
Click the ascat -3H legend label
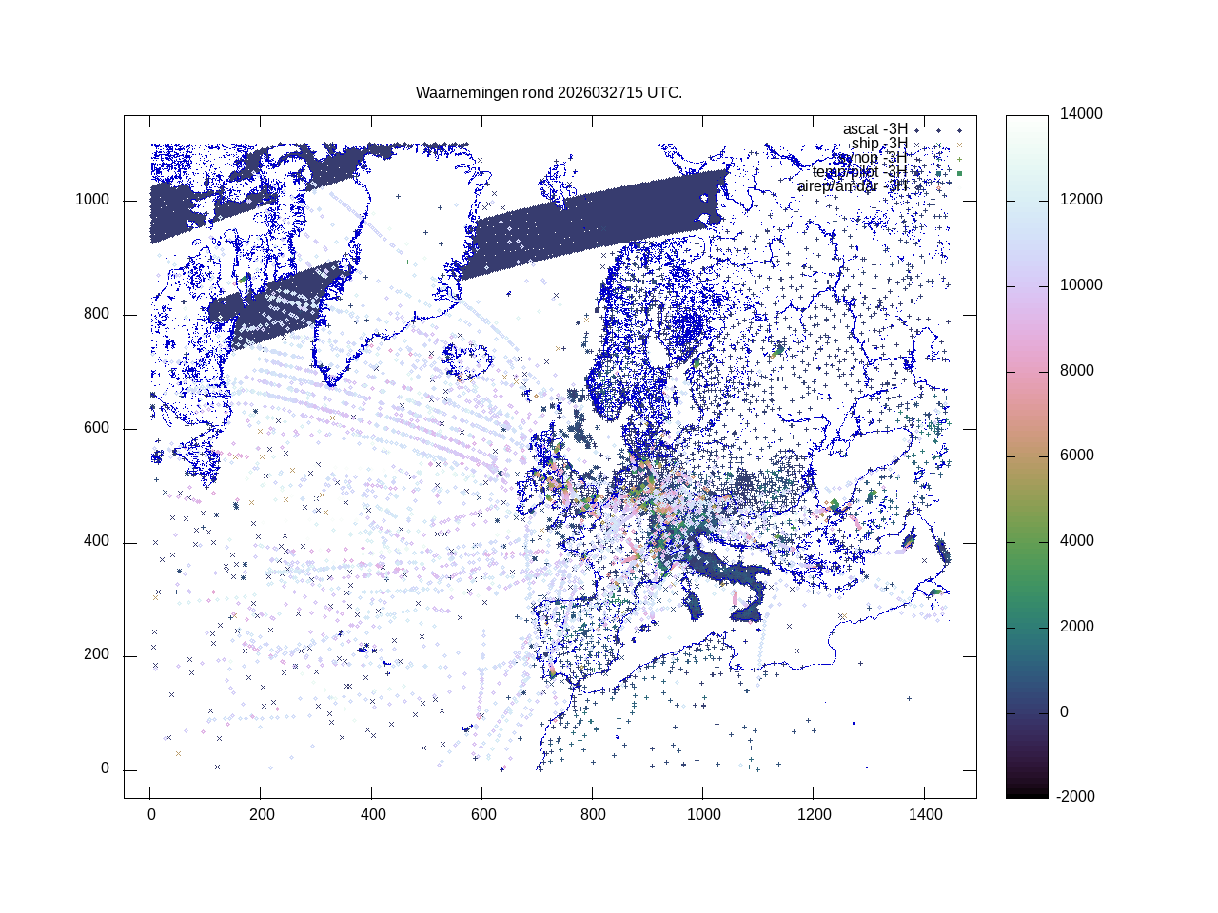pos(874,129)
